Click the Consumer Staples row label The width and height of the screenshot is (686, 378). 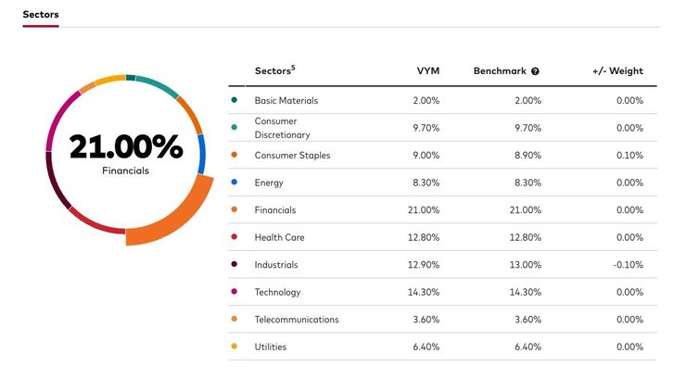pos(292,156)
